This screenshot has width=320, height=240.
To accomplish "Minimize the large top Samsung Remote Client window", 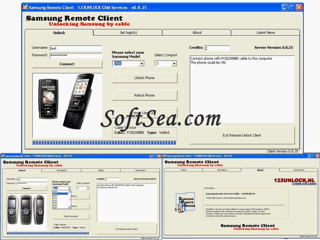I will (x=284, y=7).
